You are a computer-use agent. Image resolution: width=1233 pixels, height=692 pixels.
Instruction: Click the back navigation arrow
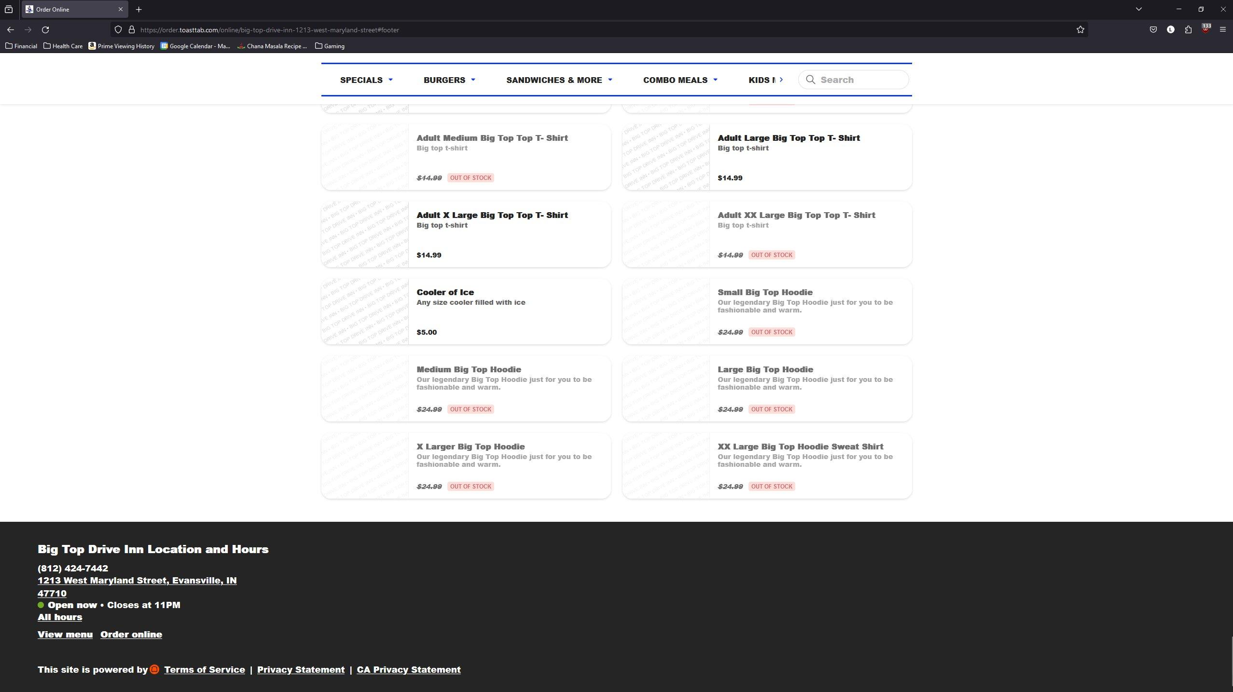click(x=10, y=30)
